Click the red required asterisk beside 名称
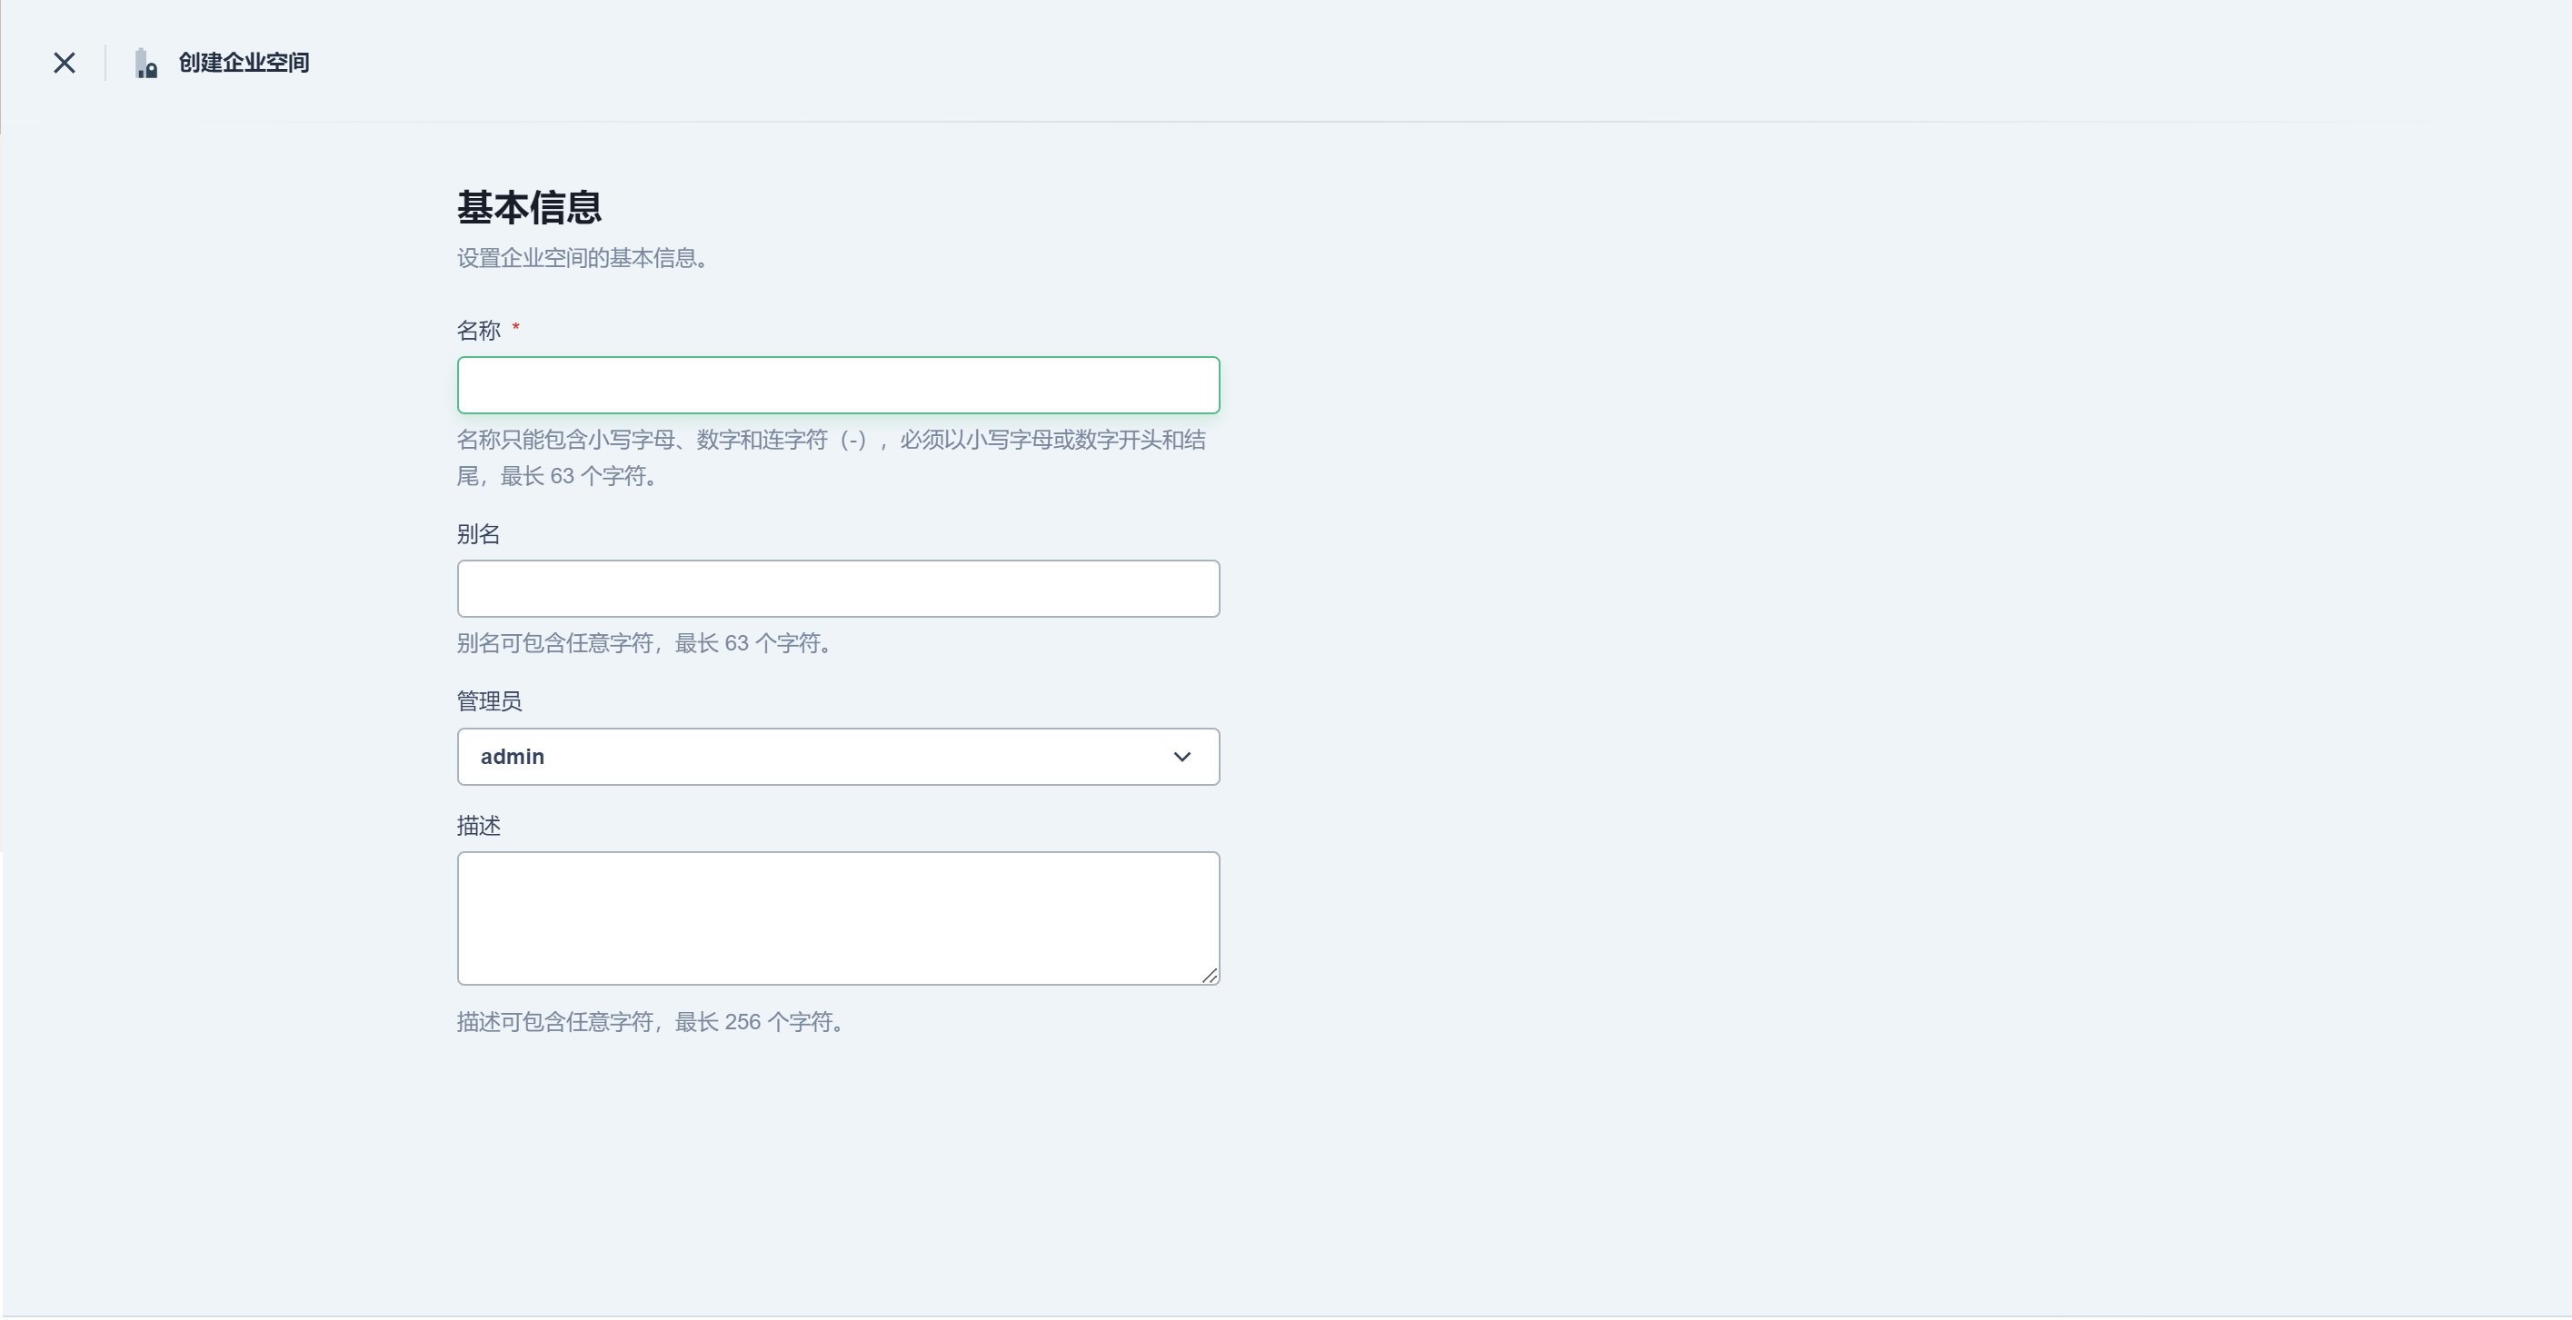 [515, 327]
